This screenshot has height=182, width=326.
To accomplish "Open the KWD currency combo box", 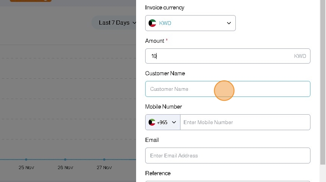I will pyautogui.click(x=190, y=23).
